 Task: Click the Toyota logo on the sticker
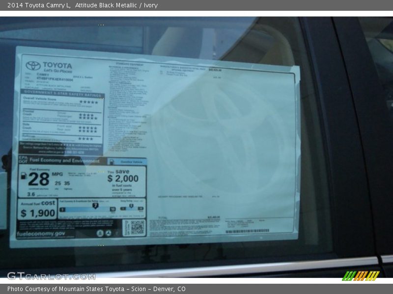click(33, 66)
